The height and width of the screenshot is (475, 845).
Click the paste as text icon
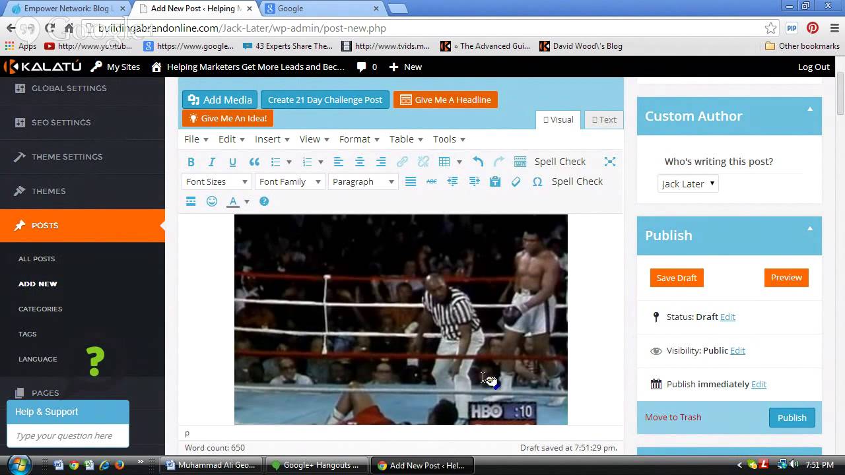click(495, 181)
